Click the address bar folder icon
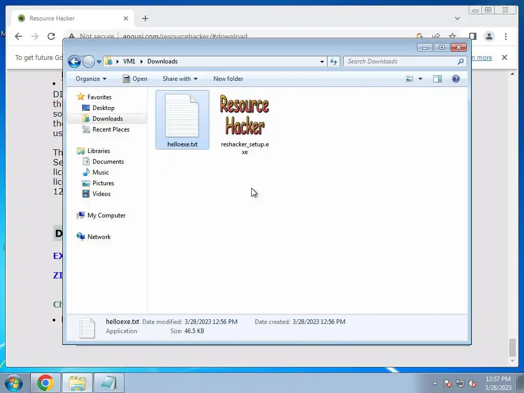The image size is (524, 393). 108,61
